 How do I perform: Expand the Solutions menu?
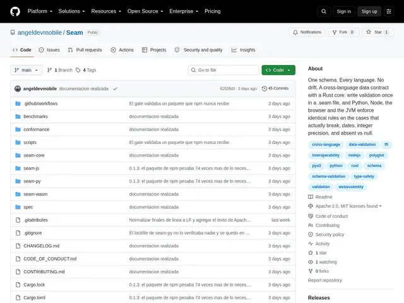point(71,11)
